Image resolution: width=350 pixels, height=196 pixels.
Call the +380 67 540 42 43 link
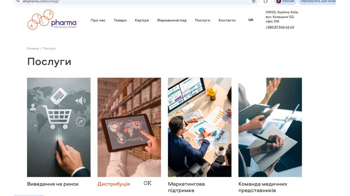pyautogui.click(x=280, y=27)
